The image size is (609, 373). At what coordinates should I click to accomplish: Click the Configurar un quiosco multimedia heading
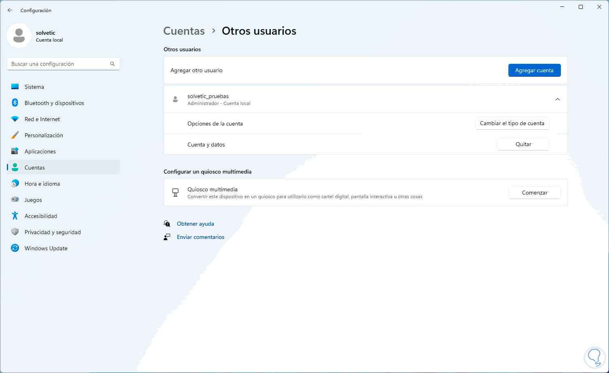pyautogui.click(x=208, y=172)
